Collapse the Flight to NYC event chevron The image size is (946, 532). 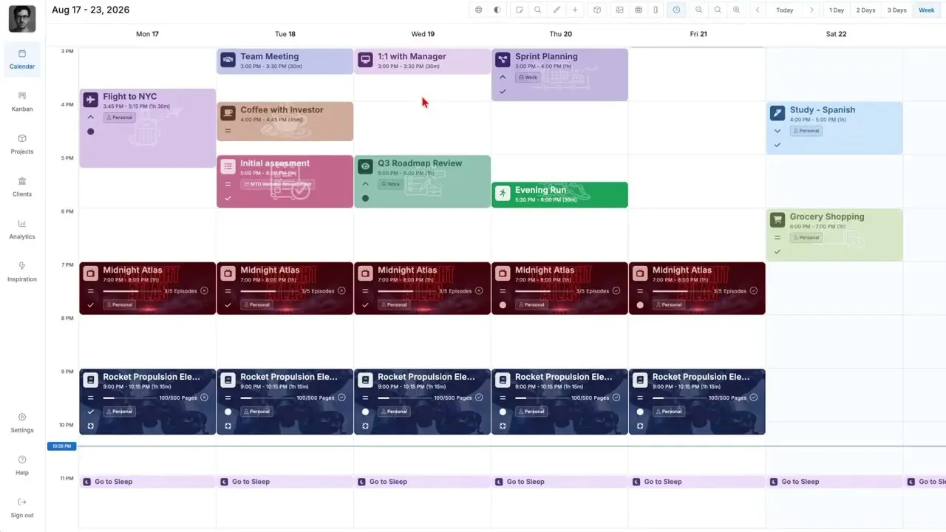(x=91, y=117)
